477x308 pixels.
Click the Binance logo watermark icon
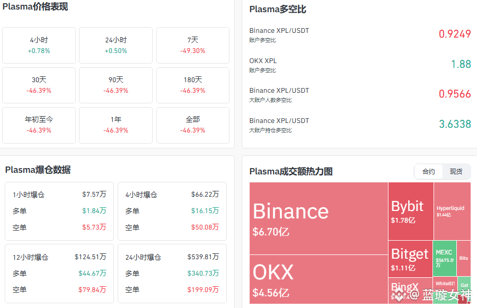click(x=399, y=294)
